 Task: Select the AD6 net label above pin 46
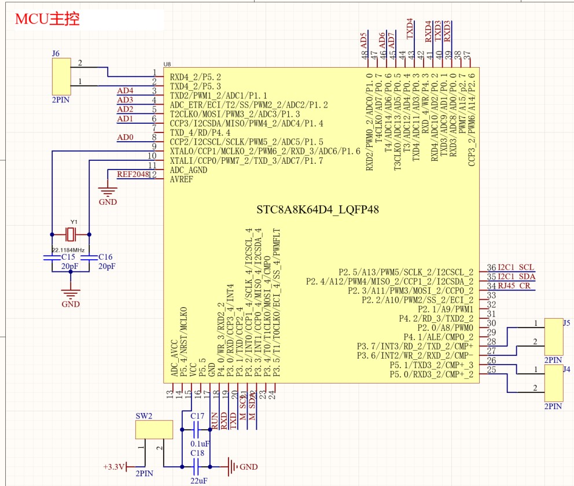click(382, 41)
